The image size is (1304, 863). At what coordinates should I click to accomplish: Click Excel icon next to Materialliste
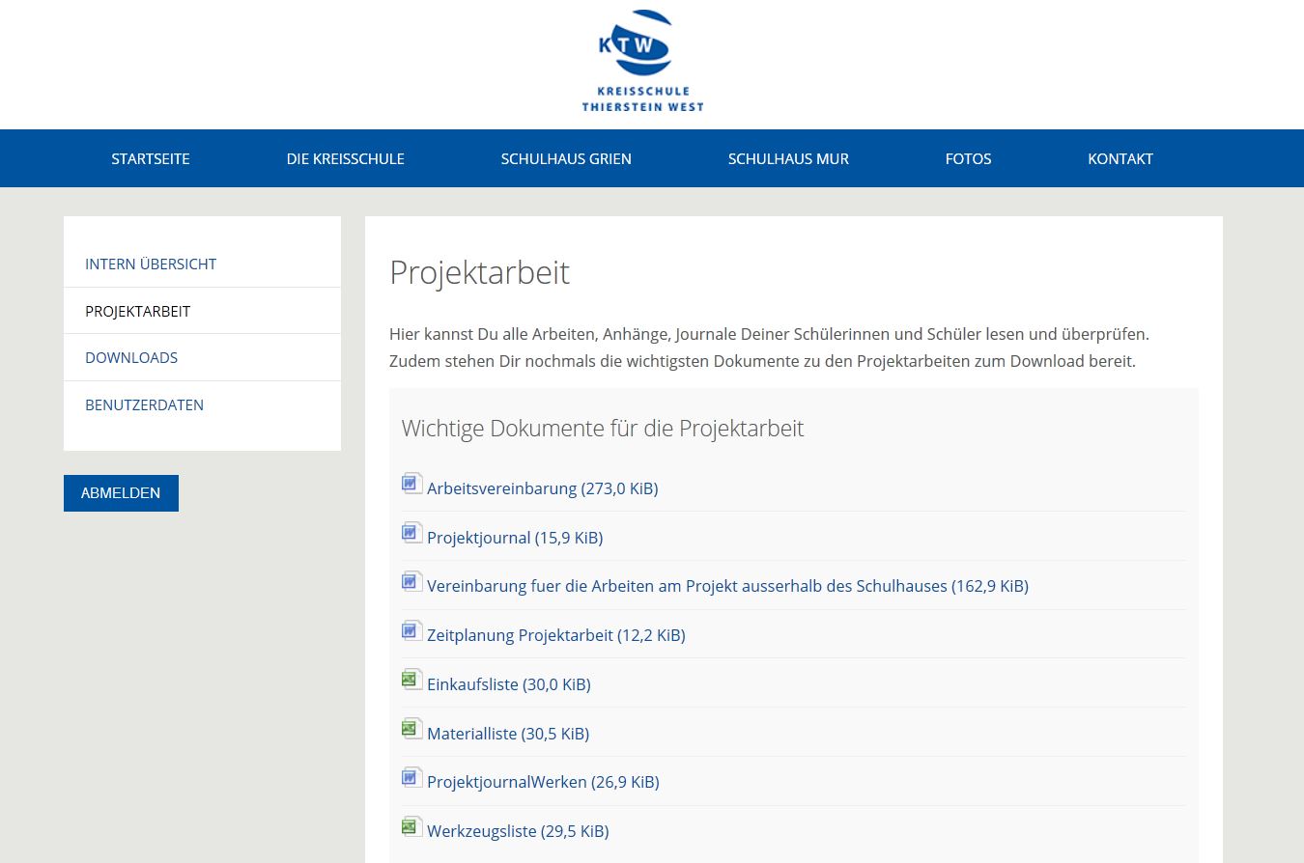click(412, 730)
